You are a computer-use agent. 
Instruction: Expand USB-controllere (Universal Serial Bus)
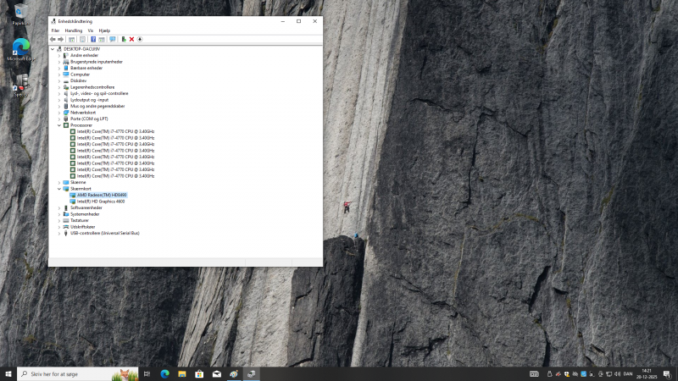[59, 233]
